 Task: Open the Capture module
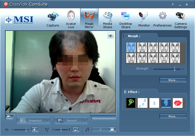pos(53,19)
